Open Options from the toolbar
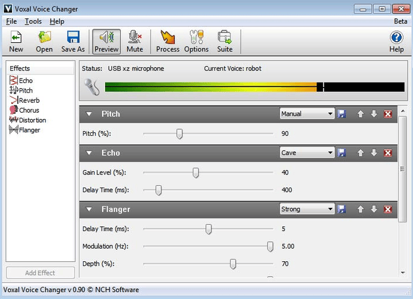This screenshot has height=299, width=413. point(196,42)
